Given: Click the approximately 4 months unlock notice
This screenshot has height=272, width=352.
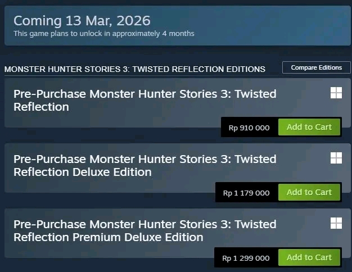Looking at the screenshot, I should coord(104,34).
